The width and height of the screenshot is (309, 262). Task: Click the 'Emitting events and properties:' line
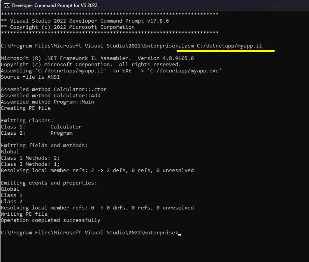(49, 183)
